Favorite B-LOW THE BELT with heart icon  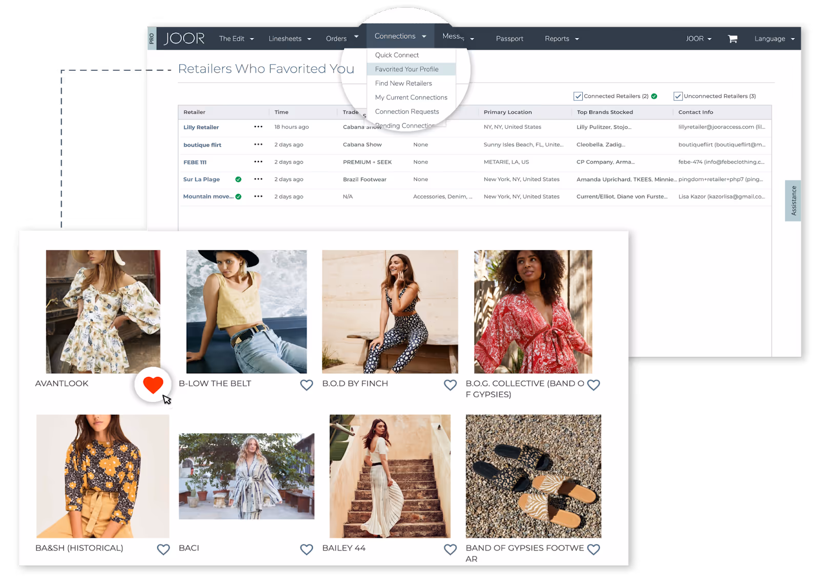pos(306,385)
